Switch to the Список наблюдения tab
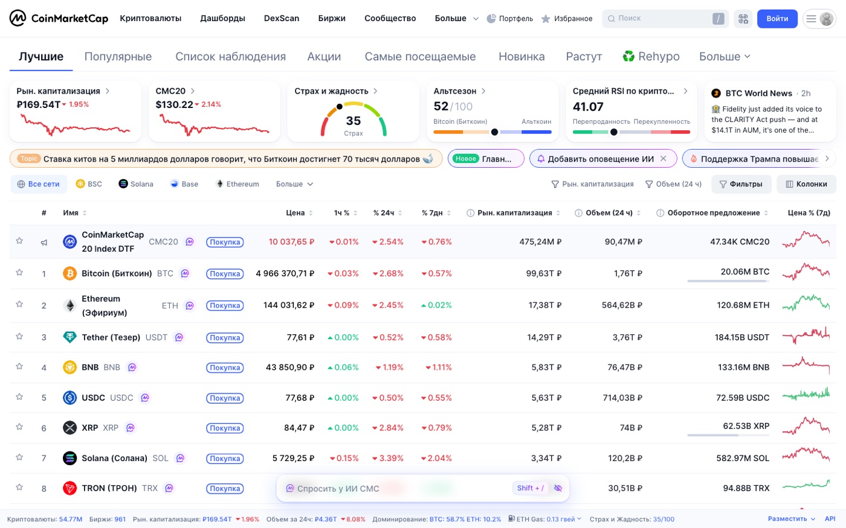The width and height of the screenshot is (846, 528). (x=230, y=57)
